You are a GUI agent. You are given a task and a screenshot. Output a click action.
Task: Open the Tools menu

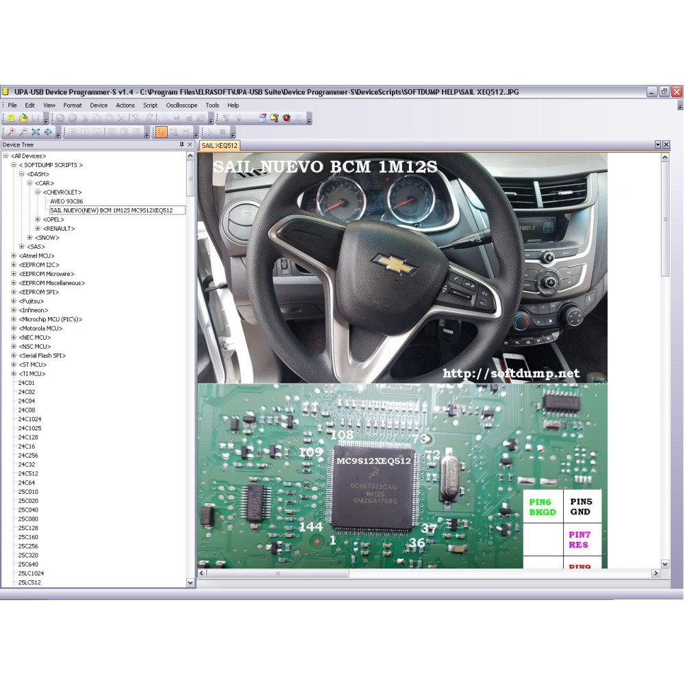212,105
